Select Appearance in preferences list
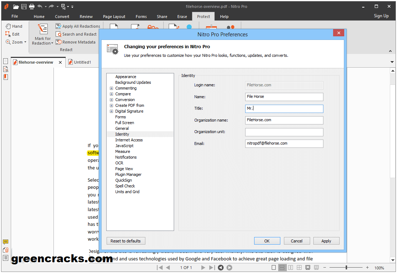397x273 pixels. (x=126, y=77)
